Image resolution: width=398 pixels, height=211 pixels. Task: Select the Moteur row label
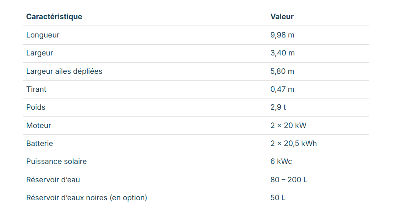point(39,126)
